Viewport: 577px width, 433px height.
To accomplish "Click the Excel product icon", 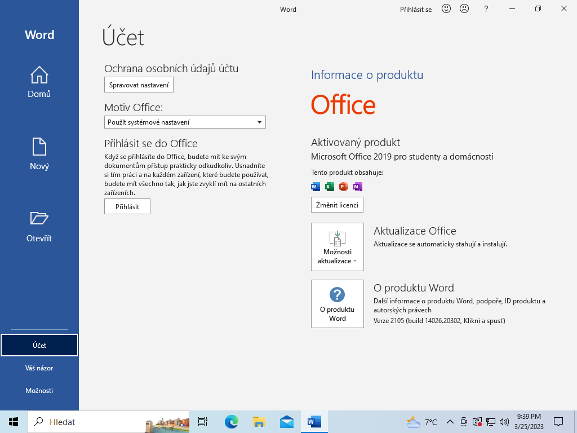I will tap(329, 187).
